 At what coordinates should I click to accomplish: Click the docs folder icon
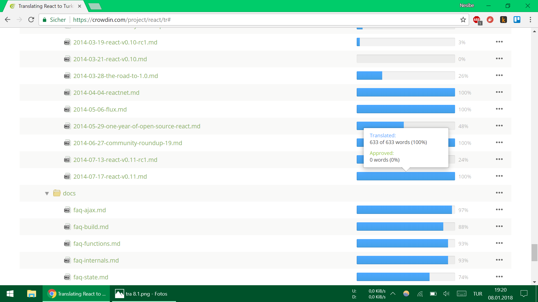[57, 193]
